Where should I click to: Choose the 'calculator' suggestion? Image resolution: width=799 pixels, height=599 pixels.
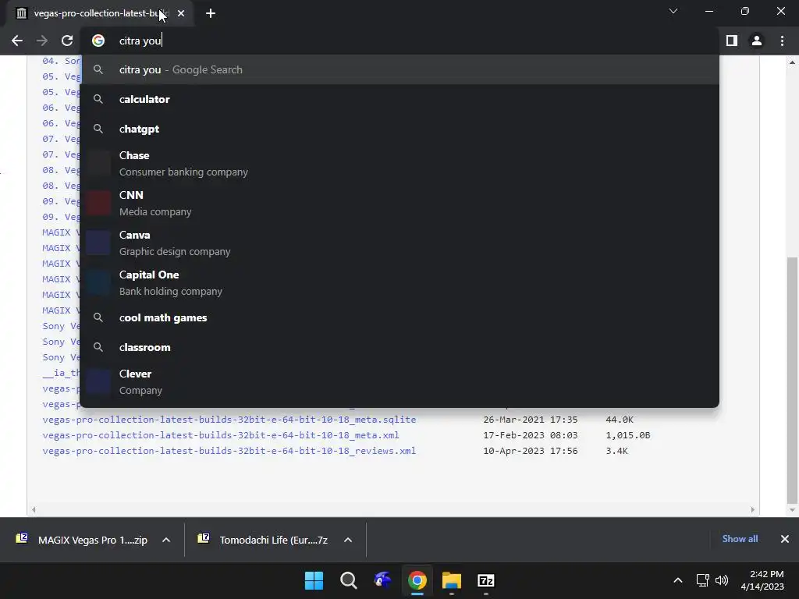[399, 99]
